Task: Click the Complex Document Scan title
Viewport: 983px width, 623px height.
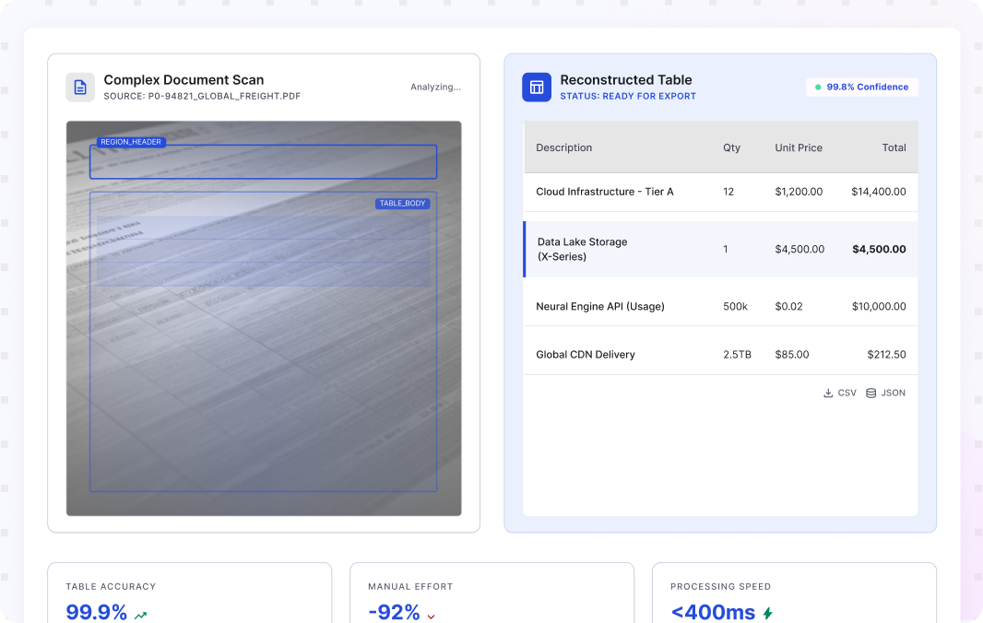Action: [x=184, y=79]
